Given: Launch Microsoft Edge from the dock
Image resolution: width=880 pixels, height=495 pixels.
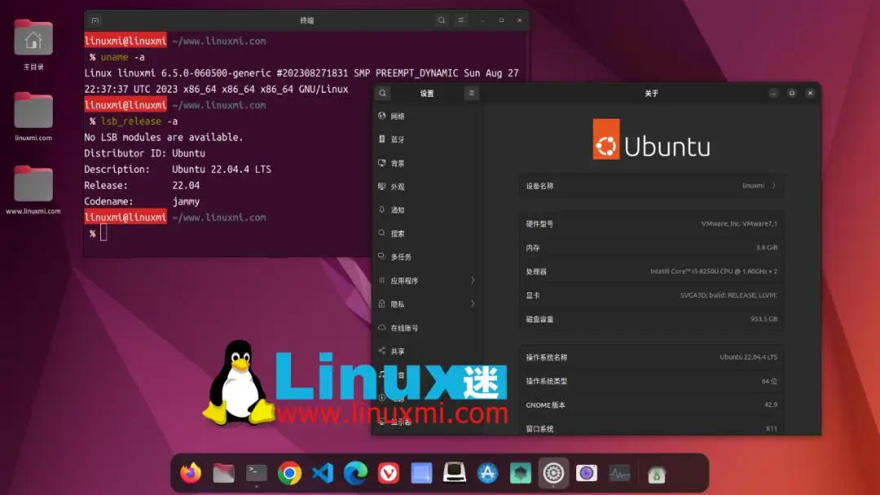Looking at the screenshot, I should (356, 473).
